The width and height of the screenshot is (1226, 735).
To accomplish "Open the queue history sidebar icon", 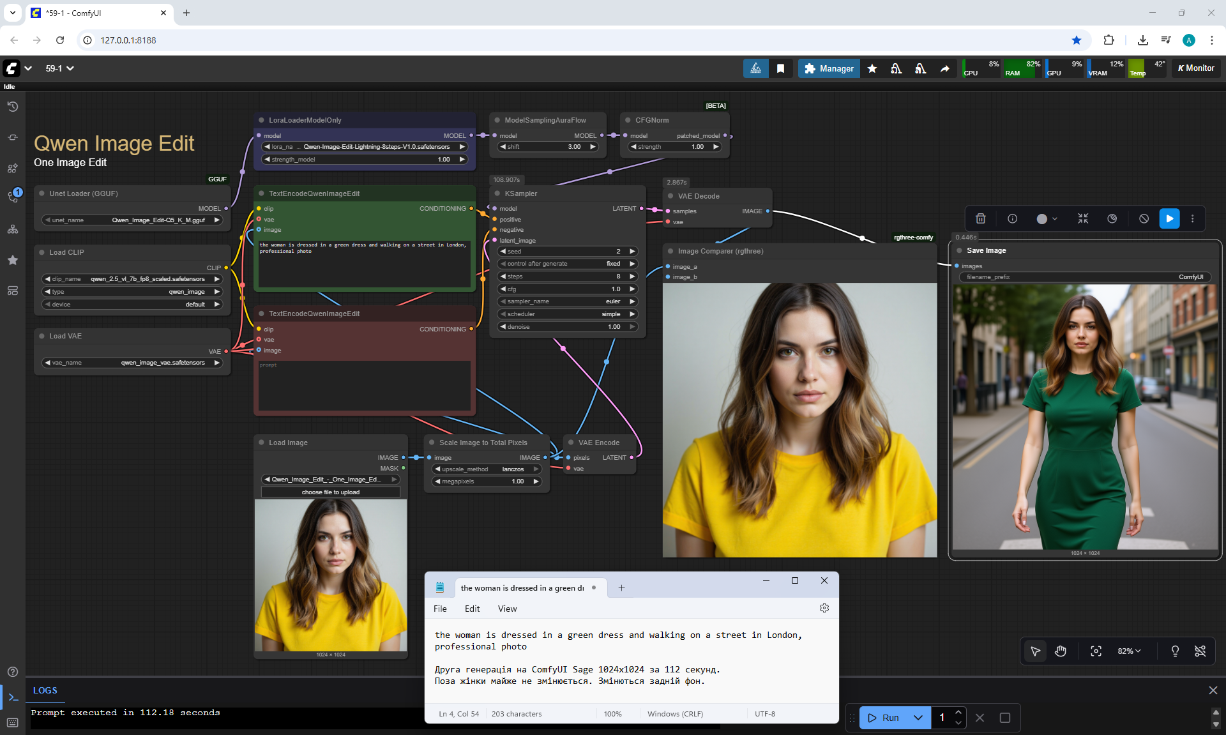I will (x=13, y=107).
